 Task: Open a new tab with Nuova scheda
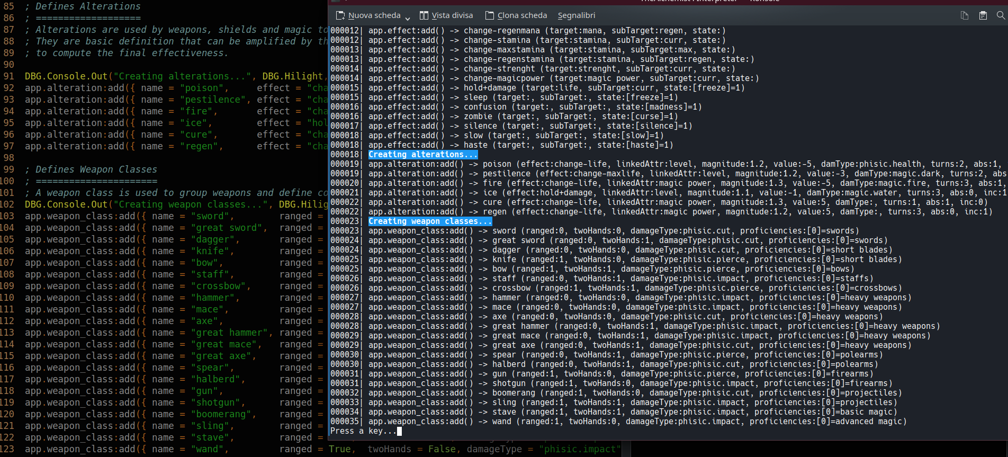click(368, 15)
